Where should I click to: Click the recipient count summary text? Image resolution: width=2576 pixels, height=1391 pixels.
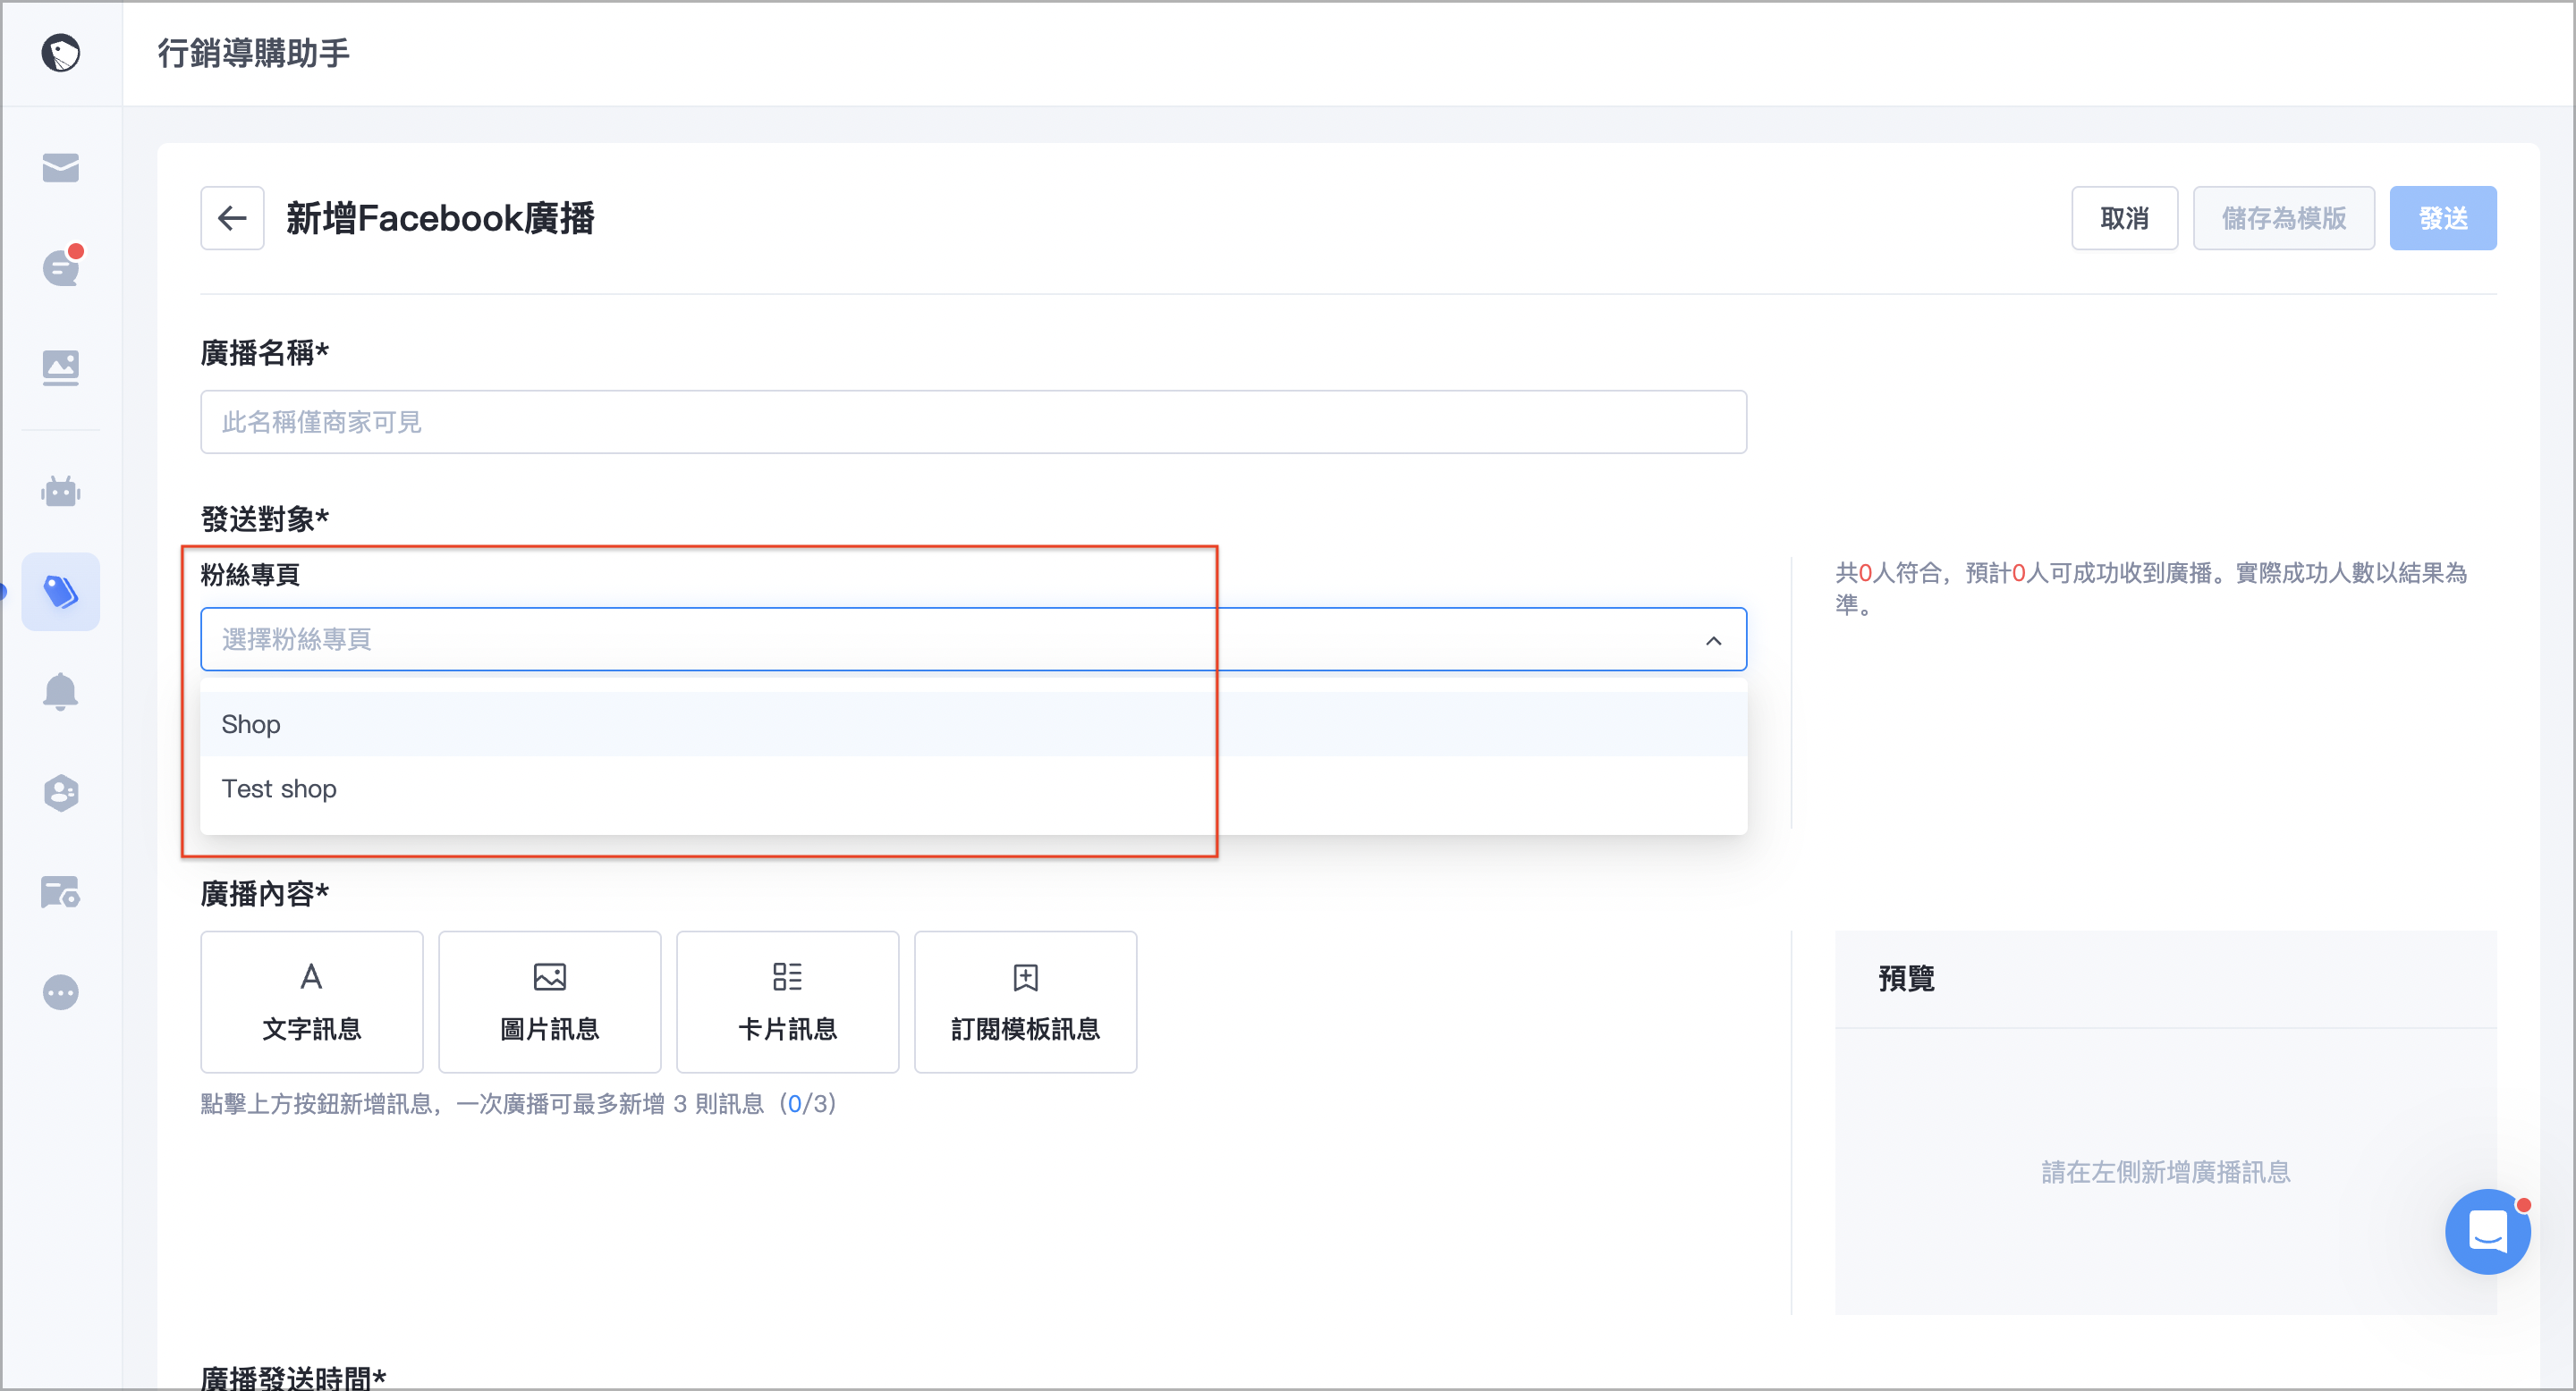click(2150, 588)
